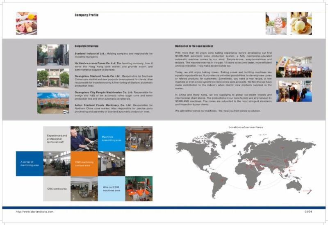Open the upper trade-show booth photo
The width and height of the screenshot is (328, 225).
coord(294,67)
